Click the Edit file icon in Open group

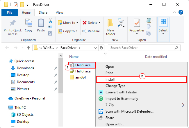pyautogui.click(x=149, y=27)
